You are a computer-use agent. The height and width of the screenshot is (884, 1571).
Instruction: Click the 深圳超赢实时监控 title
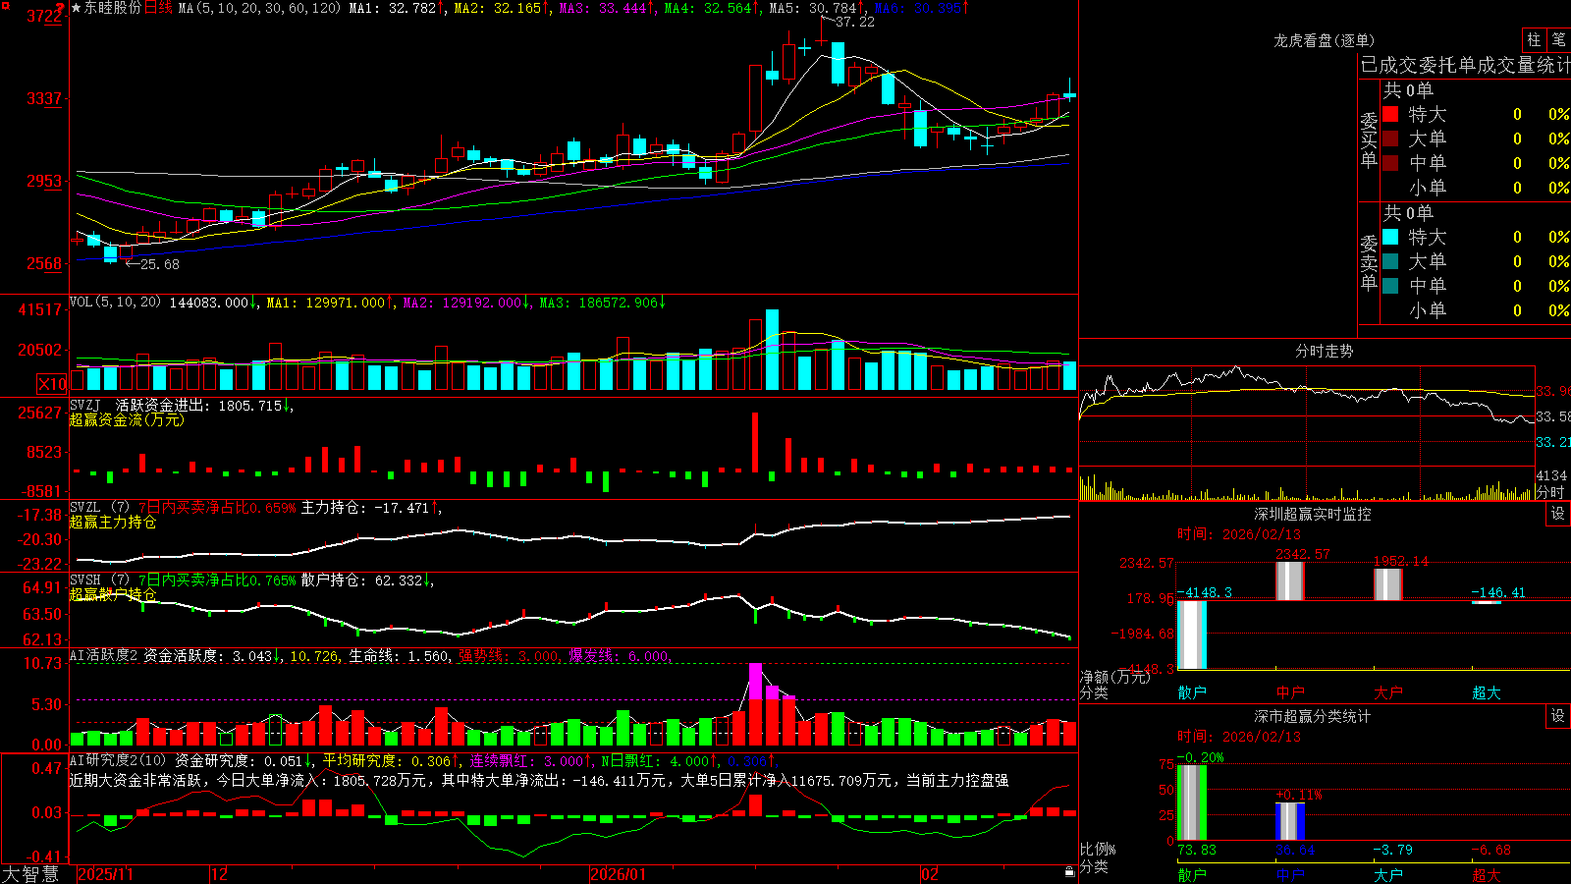tap(1313, 514)
